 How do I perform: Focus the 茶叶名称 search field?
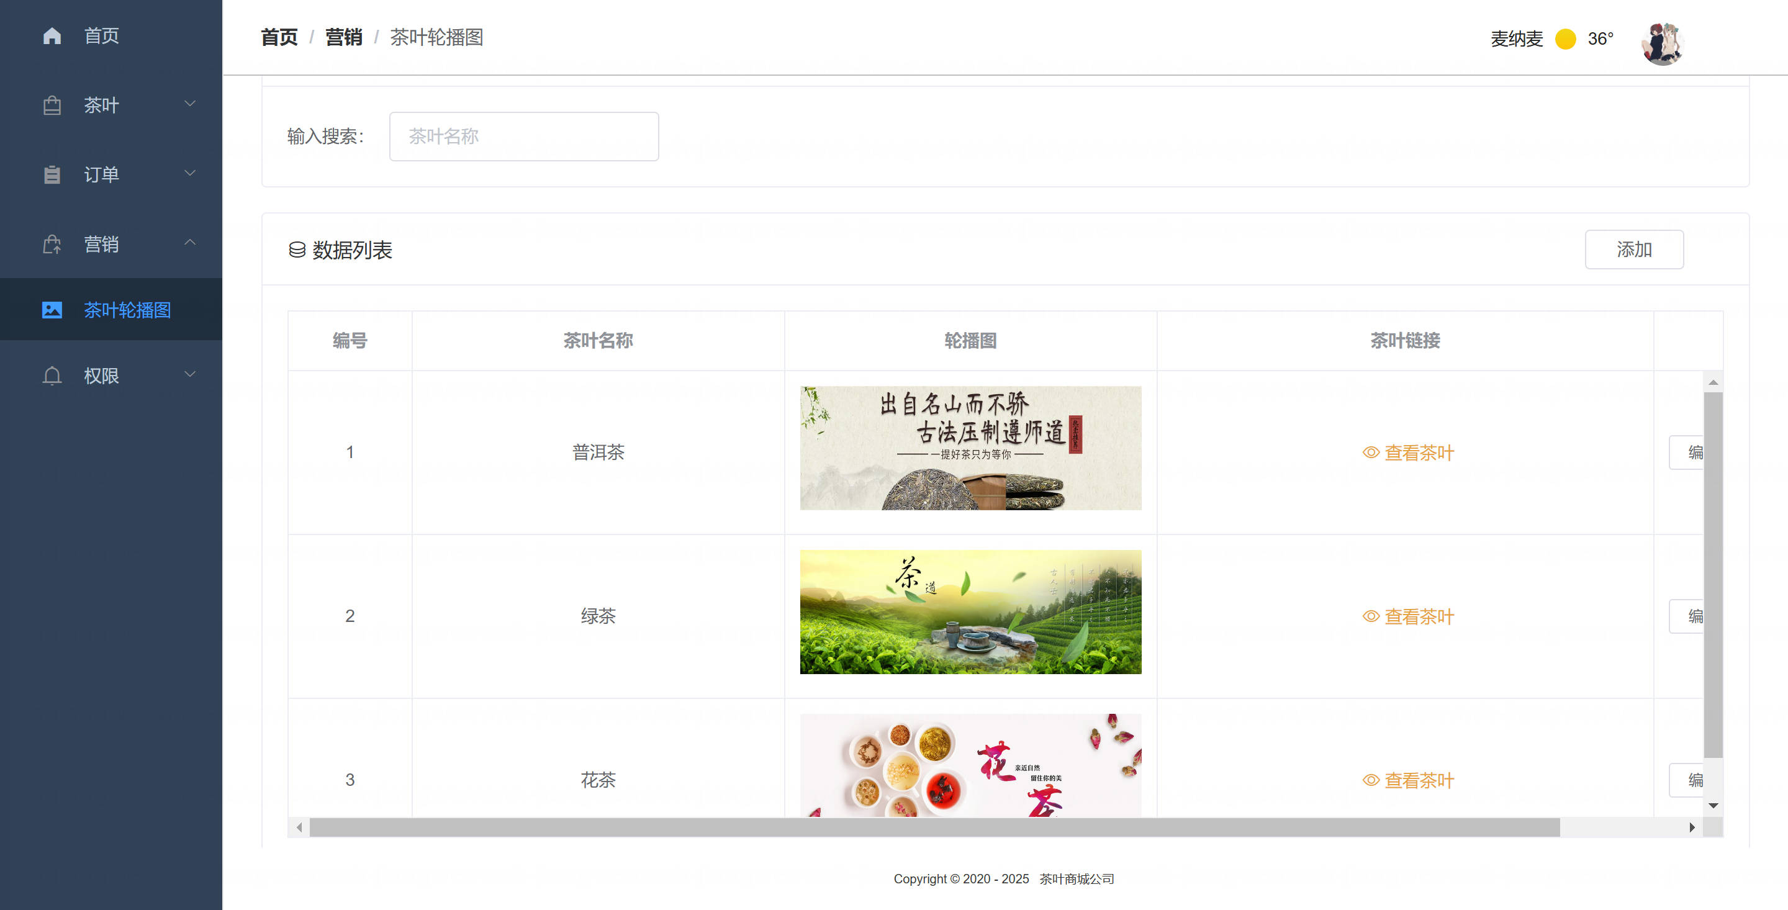pos(523,137)
